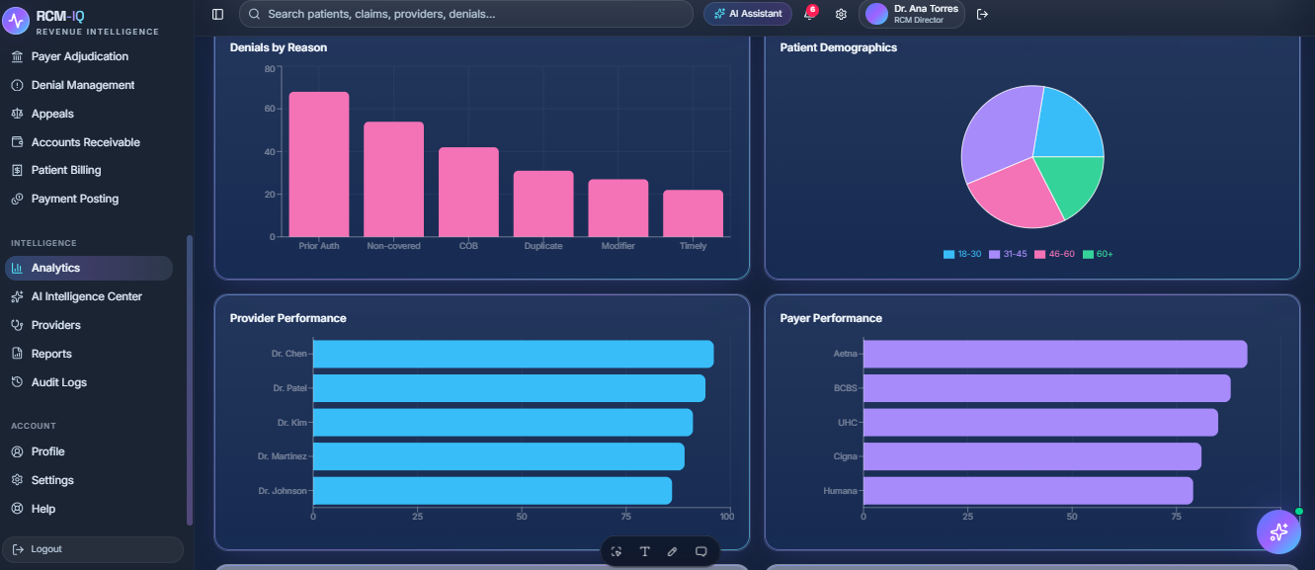Image resolution: width=1315 pixels, height=570 pixels.
Task: Click the Help lifebuoy icon
Action: tap(17, 509)
